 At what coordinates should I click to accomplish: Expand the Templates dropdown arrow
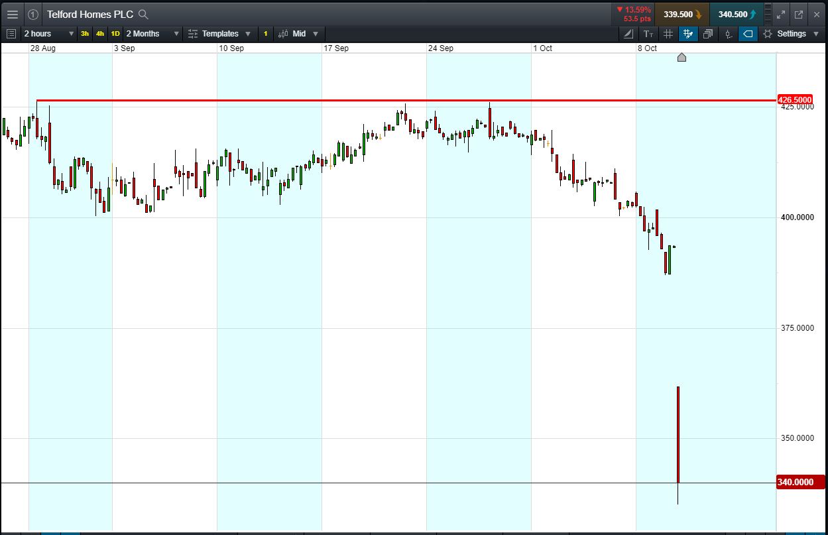click(248, 34)
